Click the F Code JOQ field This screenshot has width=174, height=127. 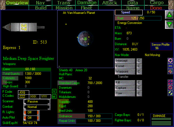24,92
